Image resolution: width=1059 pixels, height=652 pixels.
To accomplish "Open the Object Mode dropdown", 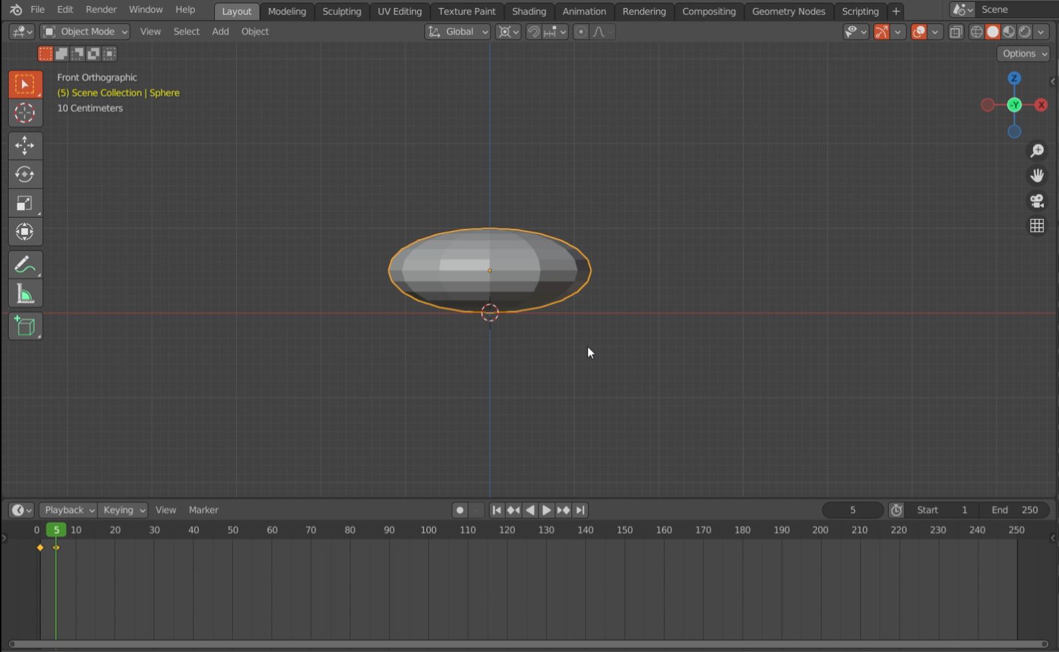I will [x=85, y=31].
